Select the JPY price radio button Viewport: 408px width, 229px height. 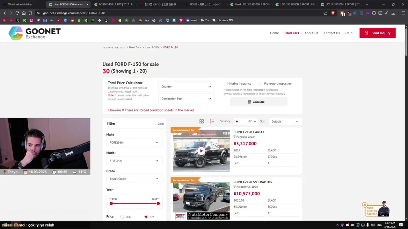[146, 217]
